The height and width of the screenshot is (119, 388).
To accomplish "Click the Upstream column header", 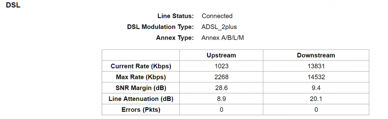I will tap(221, 55).
